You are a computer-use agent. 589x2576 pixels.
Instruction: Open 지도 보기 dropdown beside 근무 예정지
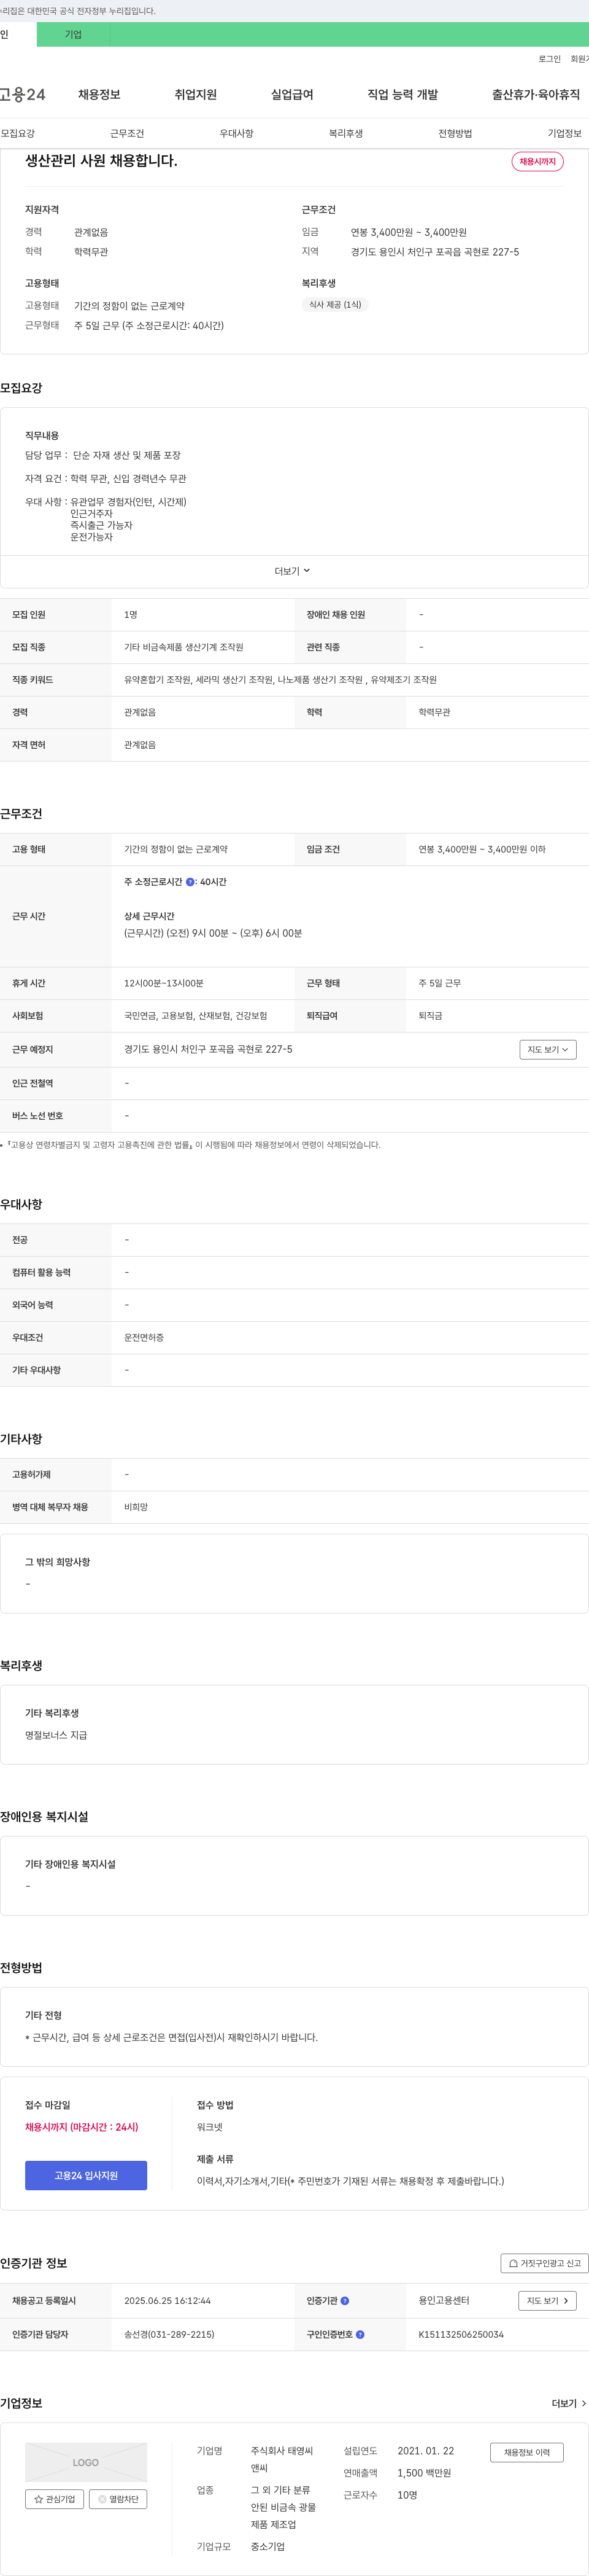point(547,1050)
